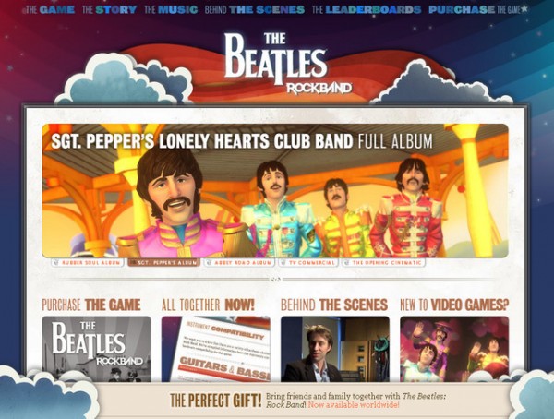
Task: Open The Story navigation item
Action: pyautogui.click(x=109, y=9)
